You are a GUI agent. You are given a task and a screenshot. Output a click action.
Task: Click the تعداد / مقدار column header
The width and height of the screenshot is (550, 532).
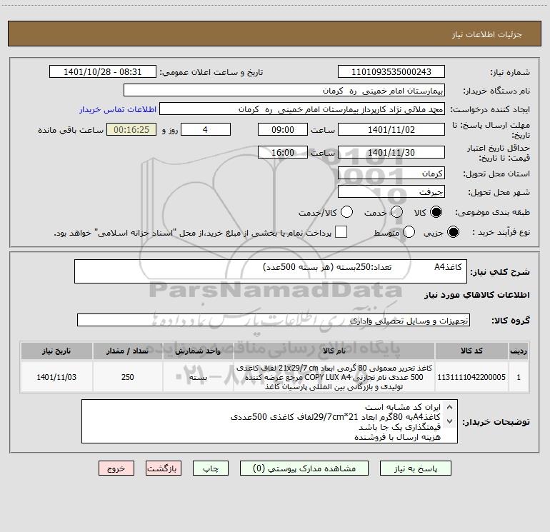[x=128, y=351]
